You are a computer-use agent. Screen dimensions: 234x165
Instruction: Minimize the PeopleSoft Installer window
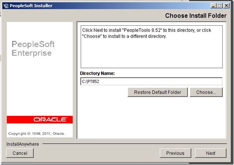coord(213,6)
